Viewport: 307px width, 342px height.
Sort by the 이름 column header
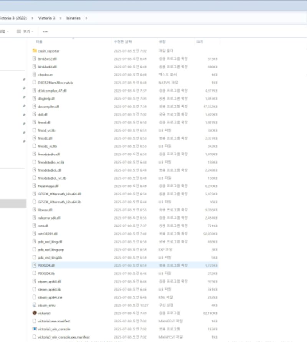click(x=39, y=42)
